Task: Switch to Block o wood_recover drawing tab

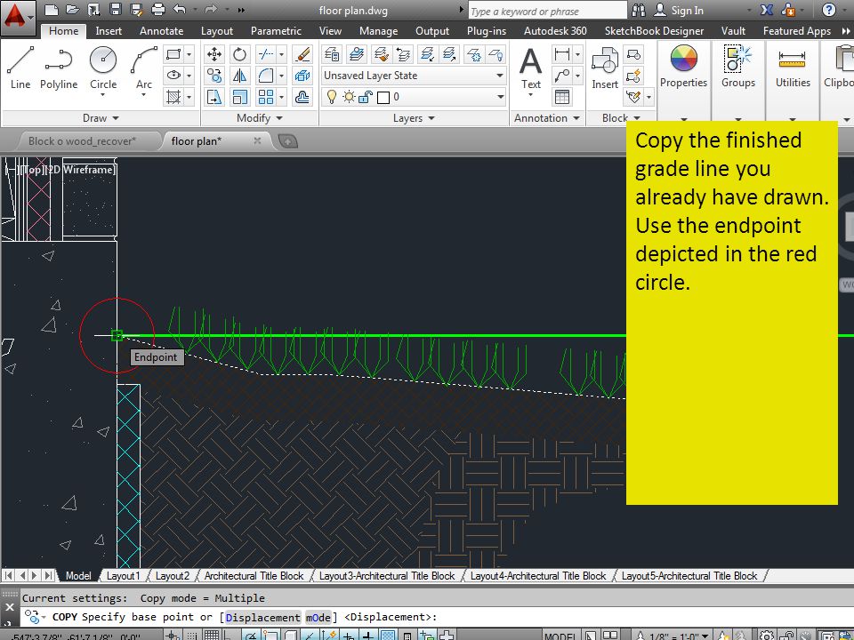Action: tap(82, 141)
